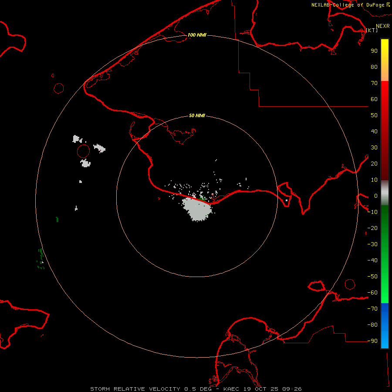This screenshot has height=392, width=392.
Task: Click the positive 40 scale value
Action: [x=374, y=131]
